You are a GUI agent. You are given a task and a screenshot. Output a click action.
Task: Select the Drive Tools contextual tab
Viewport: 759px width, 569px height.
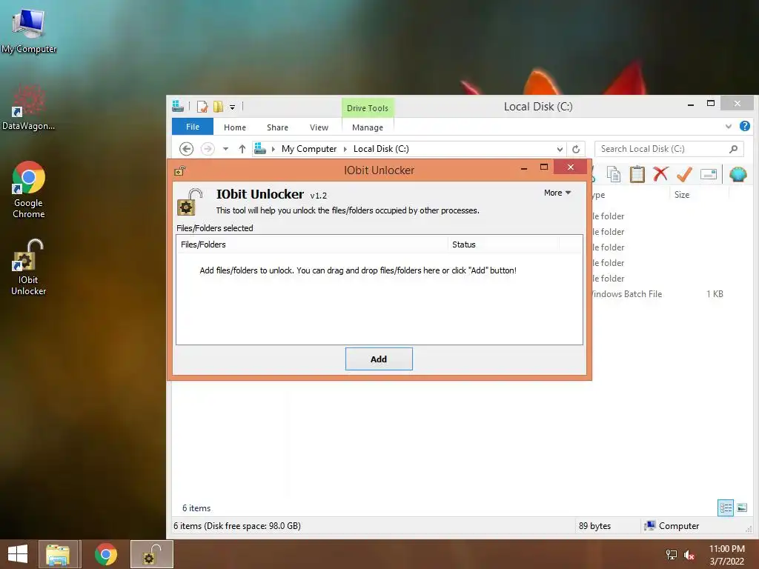click(368, 108)
